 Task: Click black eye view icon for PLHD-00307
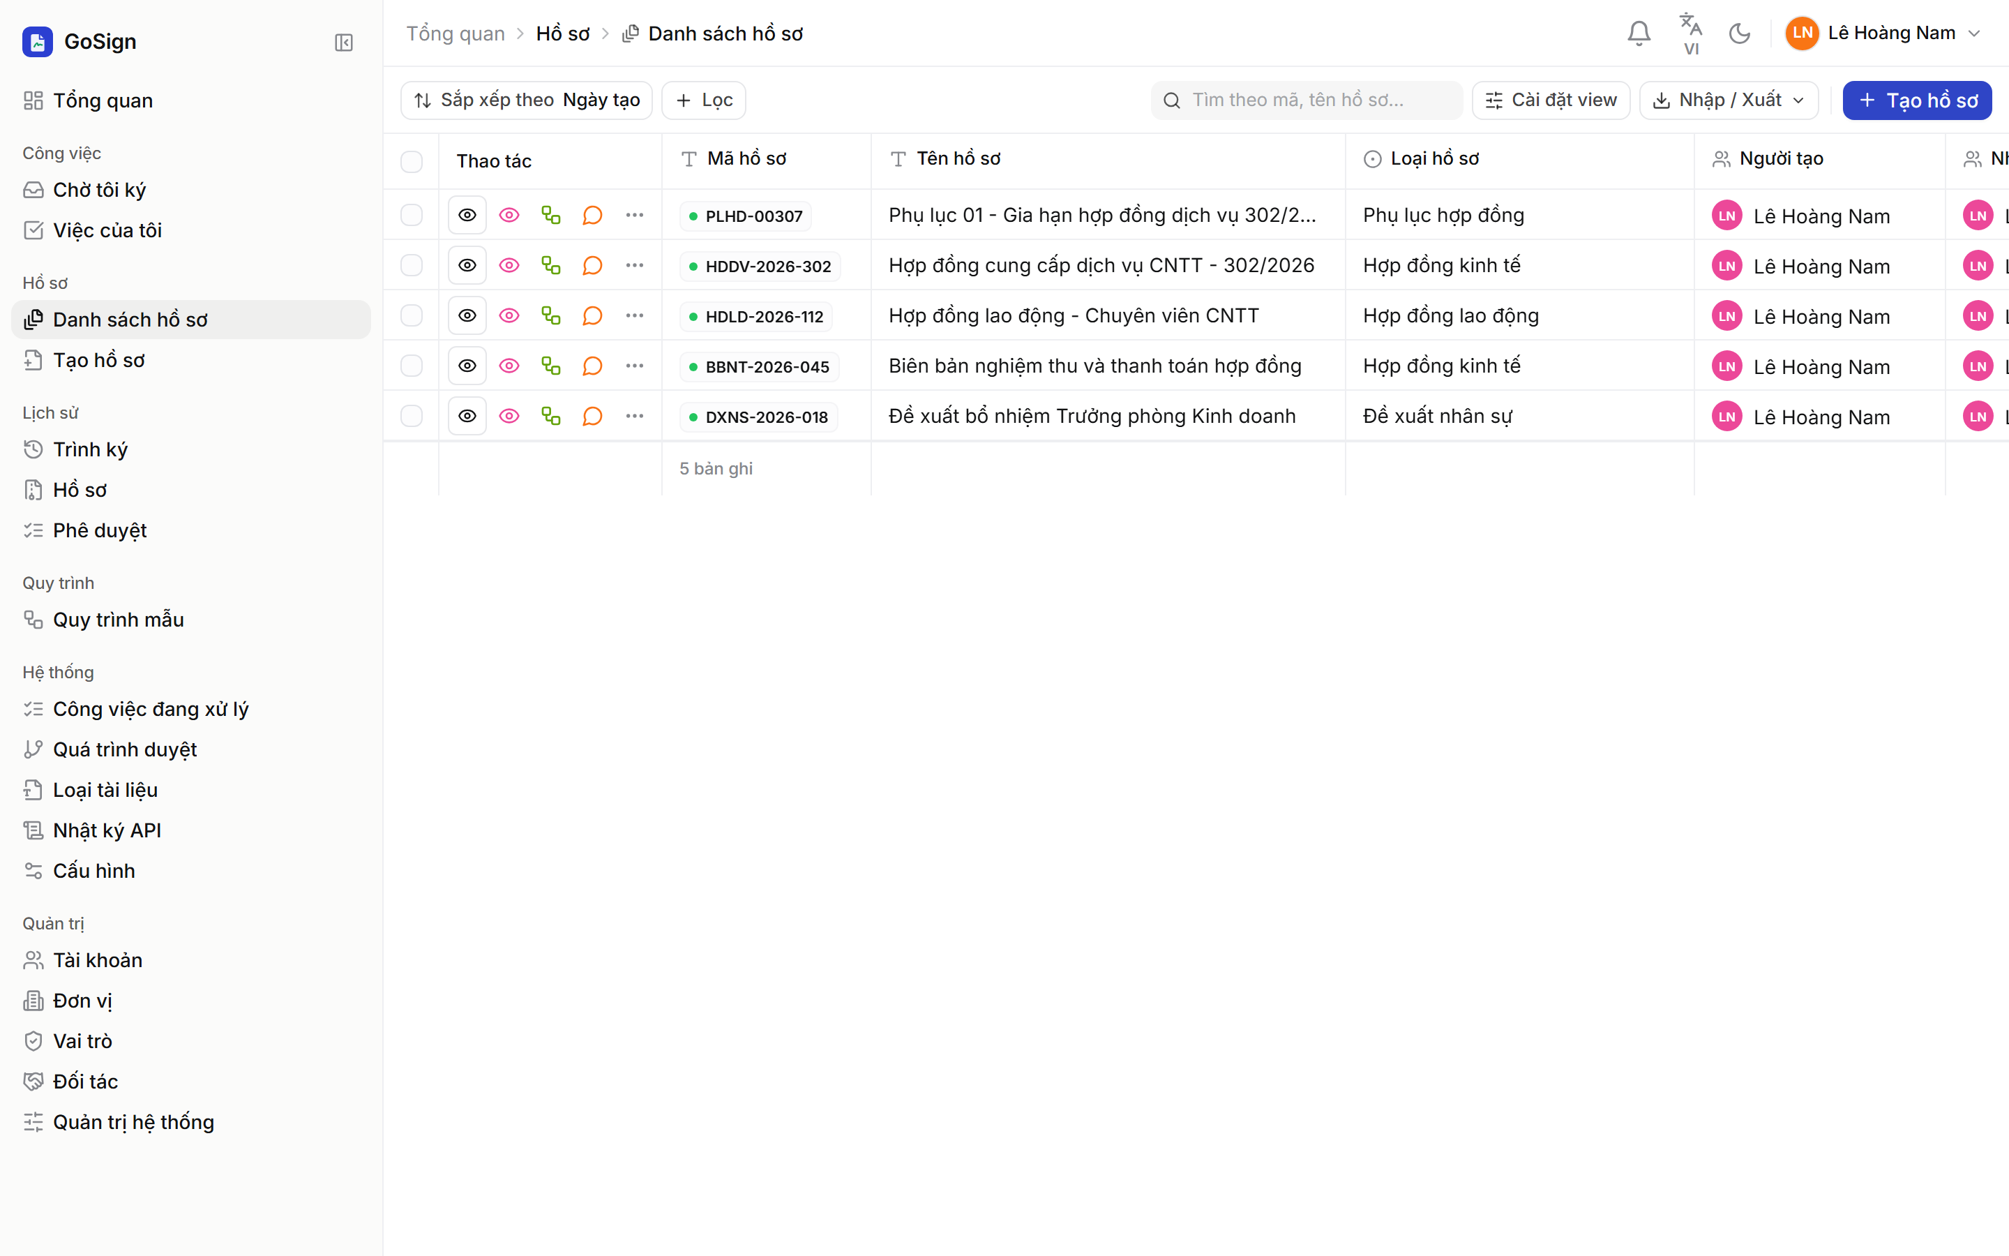pyautogui.click(x=467, y=215)
